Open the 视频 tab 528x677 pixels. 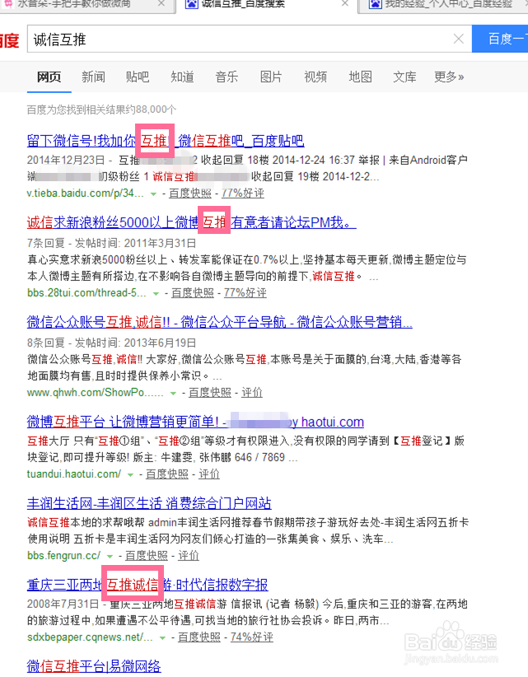(x=315, y=77)
